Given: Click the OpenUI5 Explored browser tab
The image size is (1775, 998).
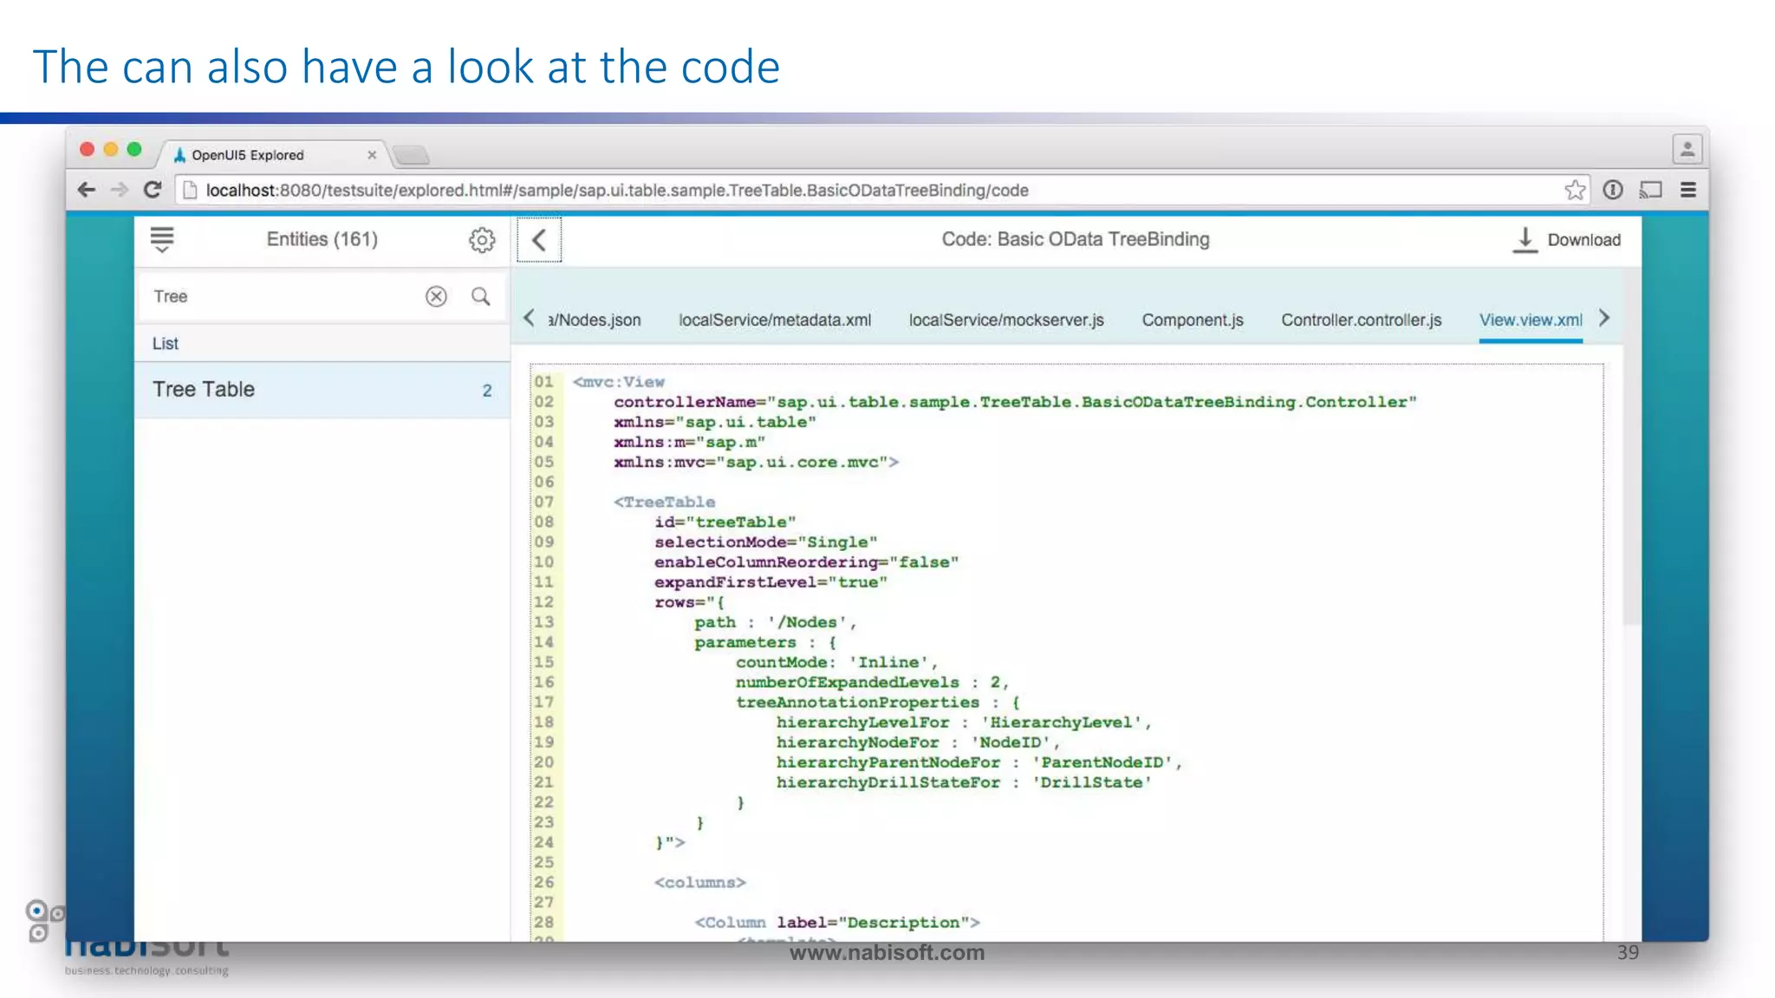Looking at the screenshot, I should [x=271, y=154].
